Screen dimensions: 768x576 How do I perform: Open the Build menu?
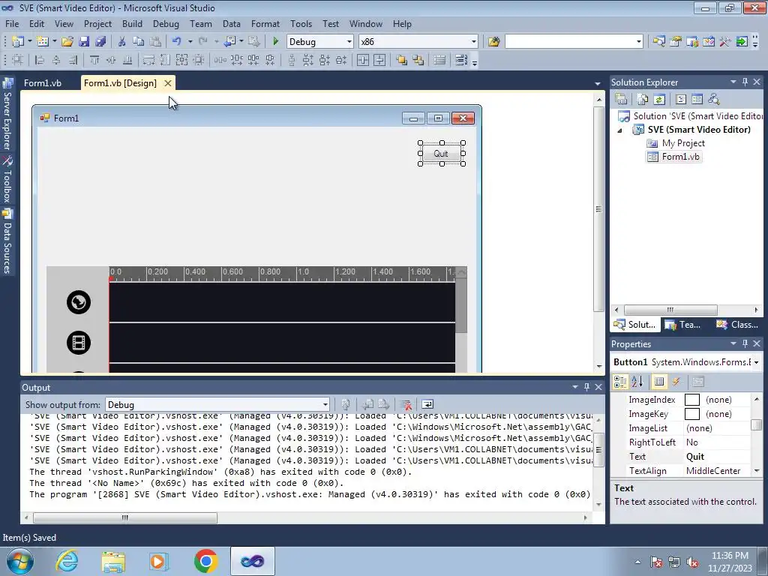click(x=132, y=23)
